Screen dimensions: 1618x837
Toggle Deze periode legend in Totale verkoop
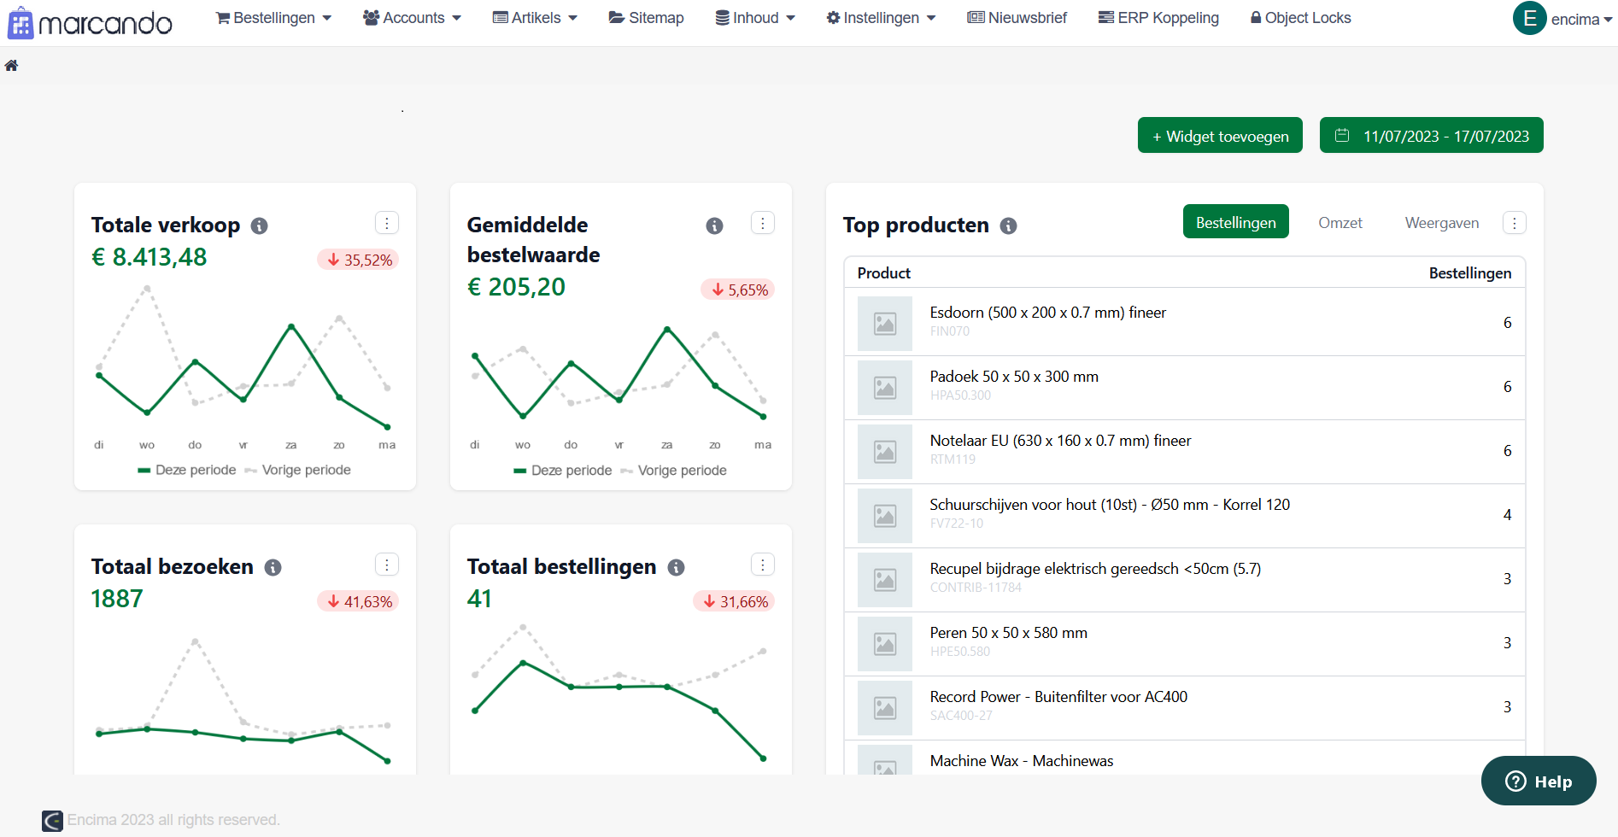(x=187, y=470)
